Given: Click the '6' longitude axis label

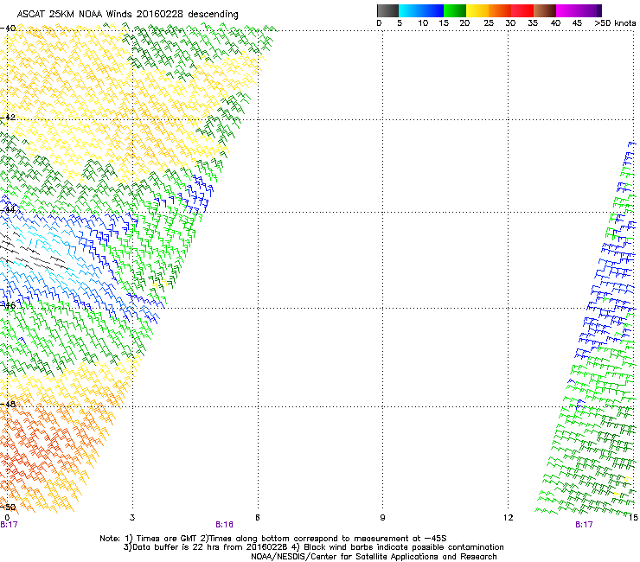Looking at the screenshot, I should [258, 518].
